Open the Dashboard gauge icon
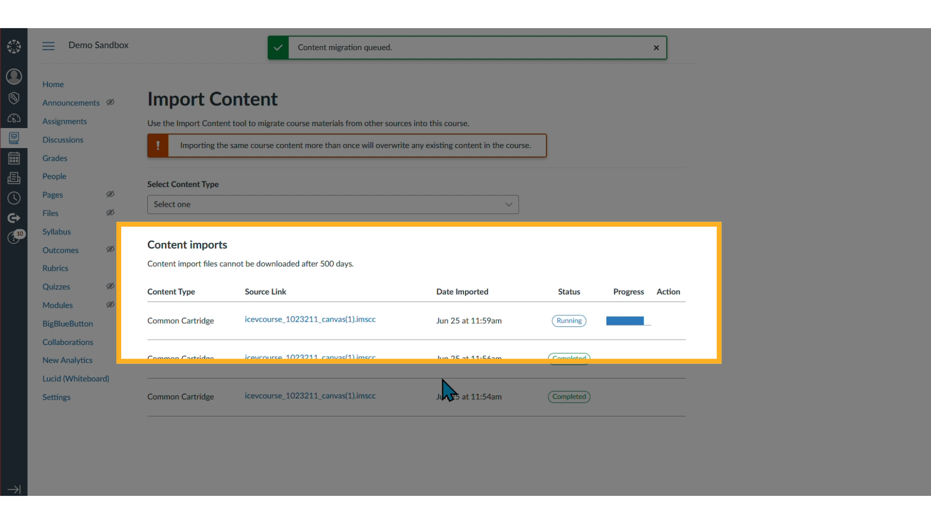The width and height of the screenshot is (931, 524). point(14,118)
